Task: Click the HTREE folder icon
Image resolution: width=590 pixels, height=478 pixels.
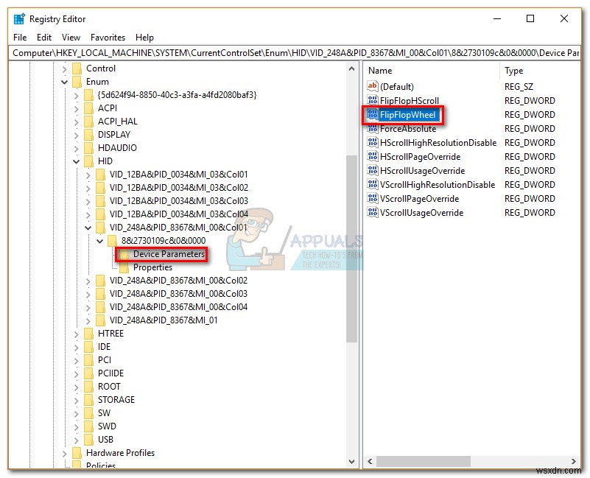Action: (x=88, y=334)
